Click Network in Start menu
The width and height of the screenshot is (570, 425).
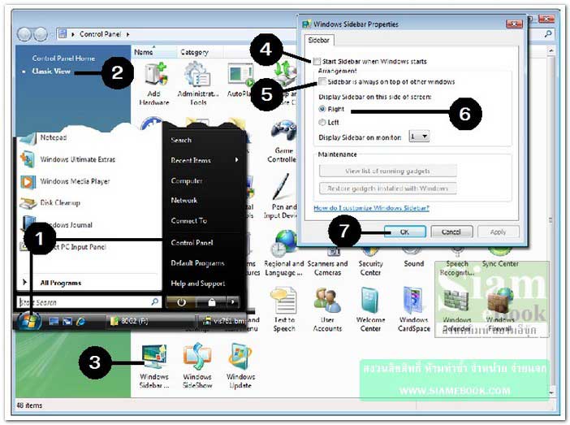tap(184, 200)
